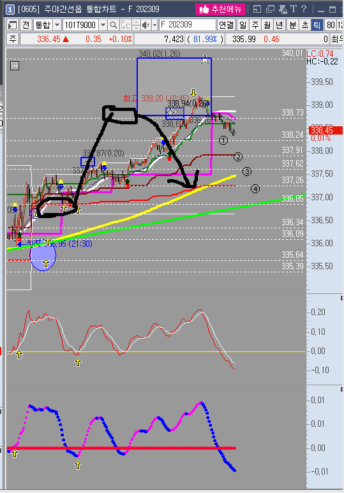Image resolution: width=344 pixels, height=493 pixels.
Task: Switch chart to 일 daily period
Action: point(243,25)
